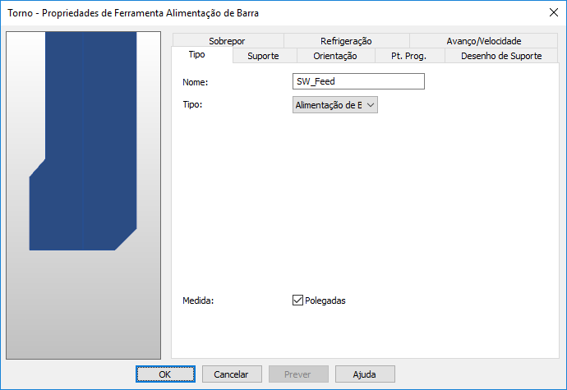Open the Desenho de Suporte tab

[501, 56]
